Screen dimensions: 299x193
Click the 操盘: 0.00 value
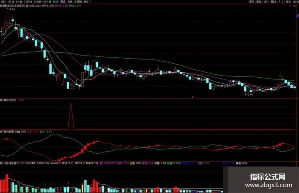[242, 163]
